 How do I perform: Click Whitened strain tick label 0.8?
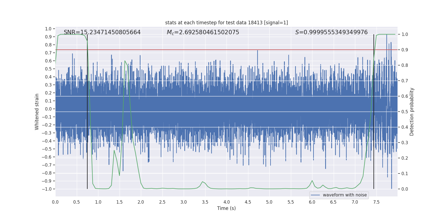coord(48,45)
